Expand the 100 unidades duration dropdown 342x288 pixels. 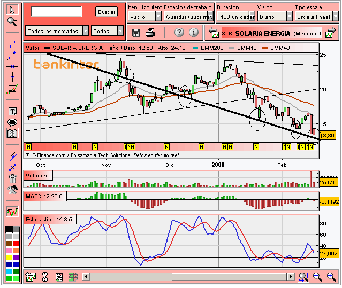(x=236, y=16)
